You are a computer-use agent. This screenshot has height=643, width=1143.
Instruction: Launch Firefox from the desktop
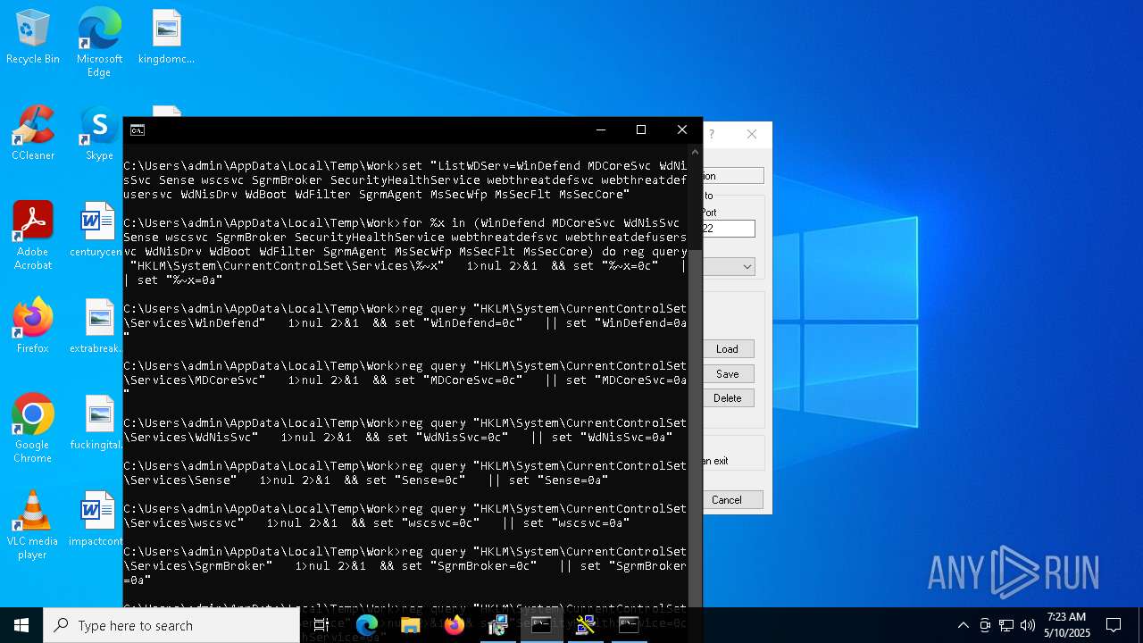33,327
